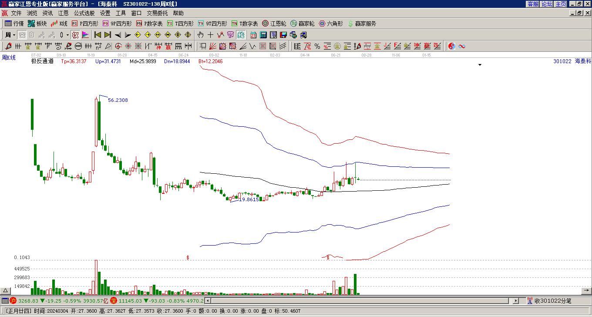Click the Up=31.4731 indicator value
The height and width of the screenshot is (317, 592).
point(108,61)
